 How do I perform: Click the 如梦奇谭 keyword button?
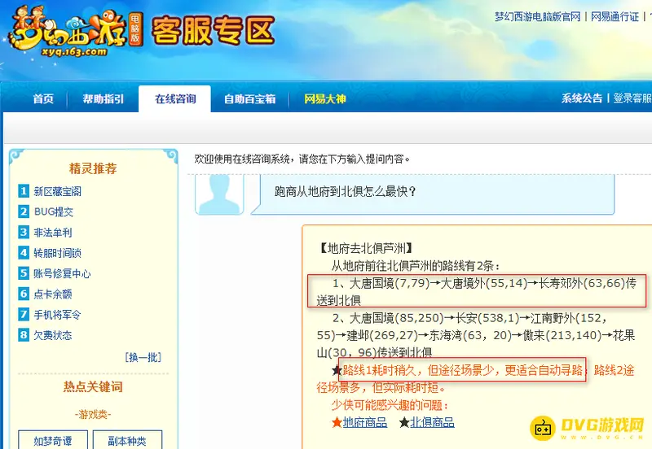[53, 440]
